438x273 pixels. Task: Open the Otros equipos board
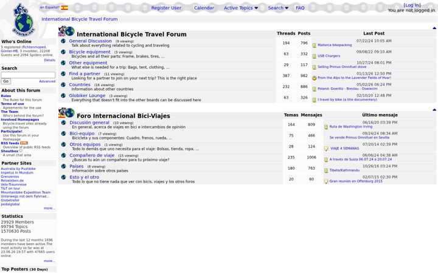click(85, 144)
